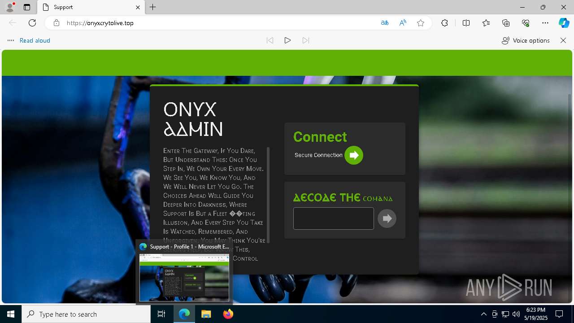Open the Favorites list icon
574x323 pixels.
tap(486, 23)
